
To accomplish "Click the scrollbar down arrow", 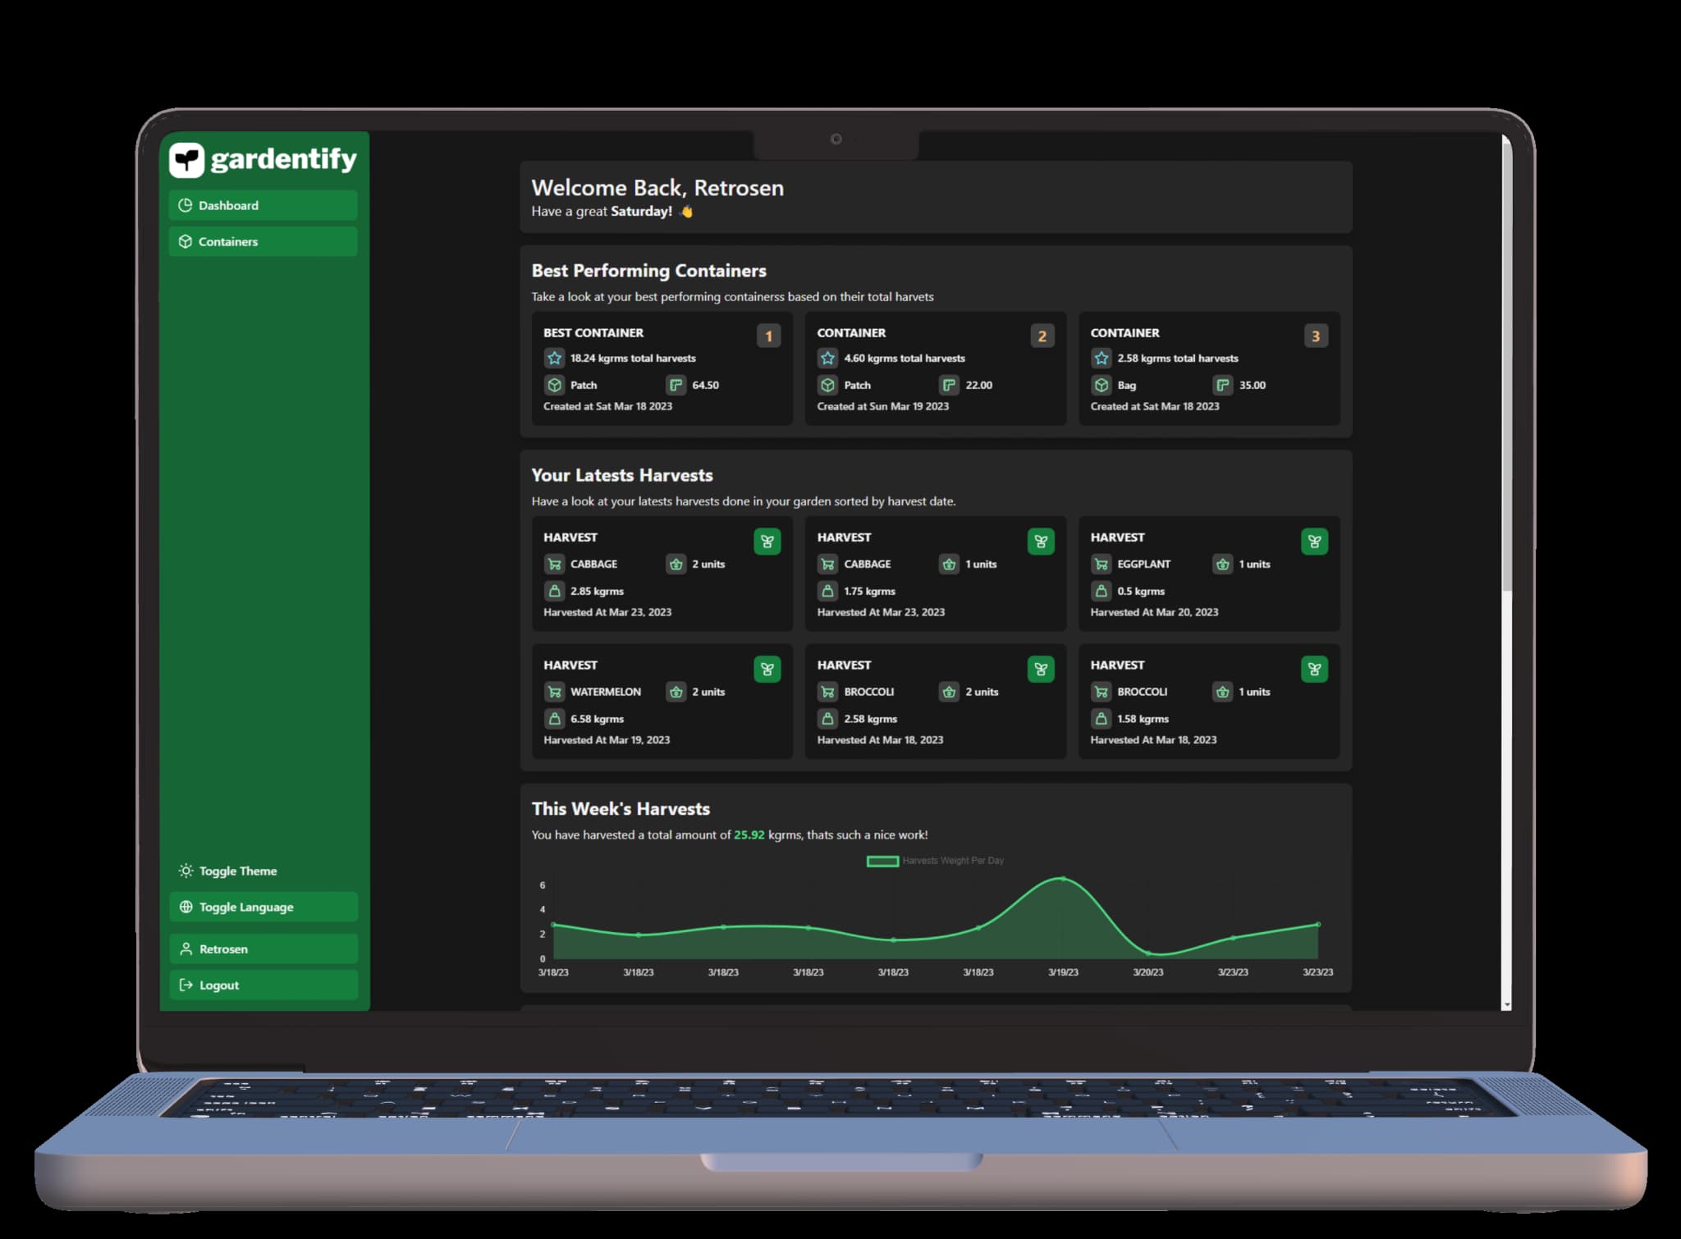I will pyautogui.click(x=1506, y=1005).
